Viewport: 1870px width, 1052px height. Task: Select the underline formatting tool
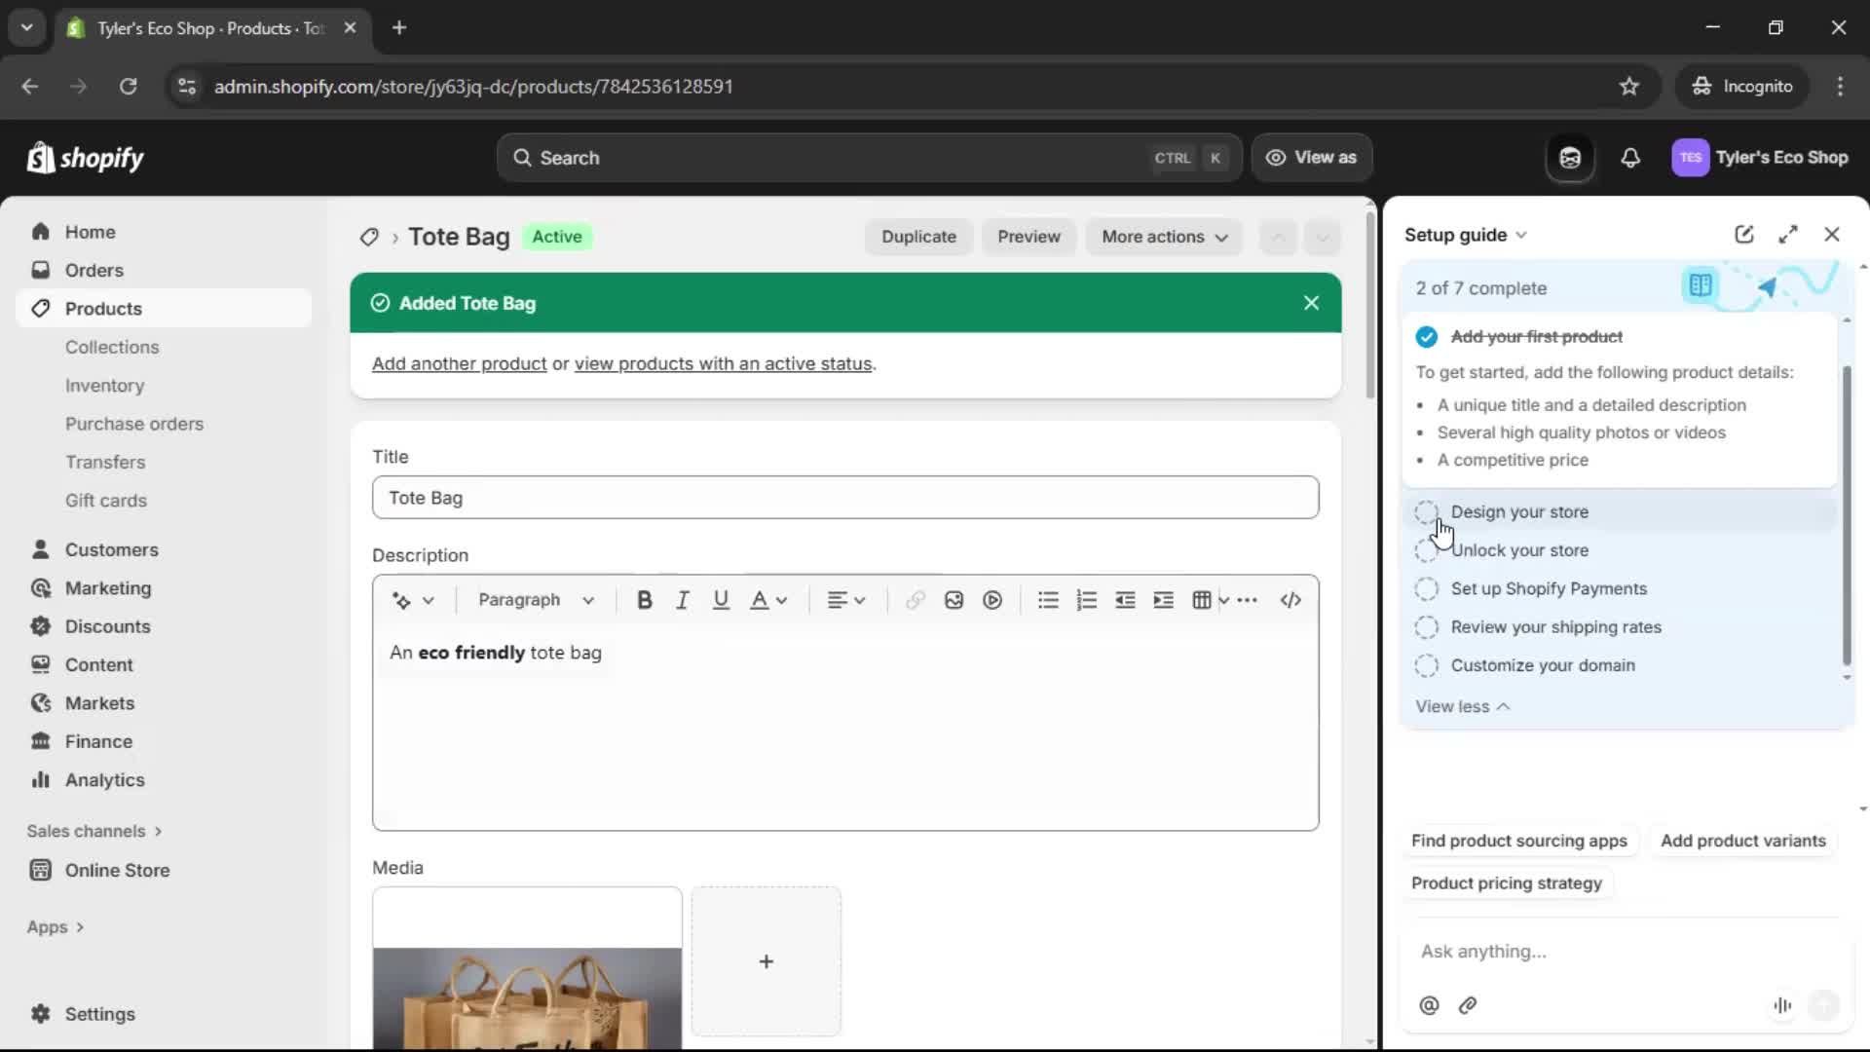pos(721,600)
